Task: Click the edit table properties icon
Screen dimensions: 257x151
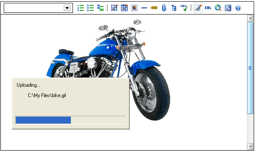Action: pyautogui.click(x=124, y=8)
